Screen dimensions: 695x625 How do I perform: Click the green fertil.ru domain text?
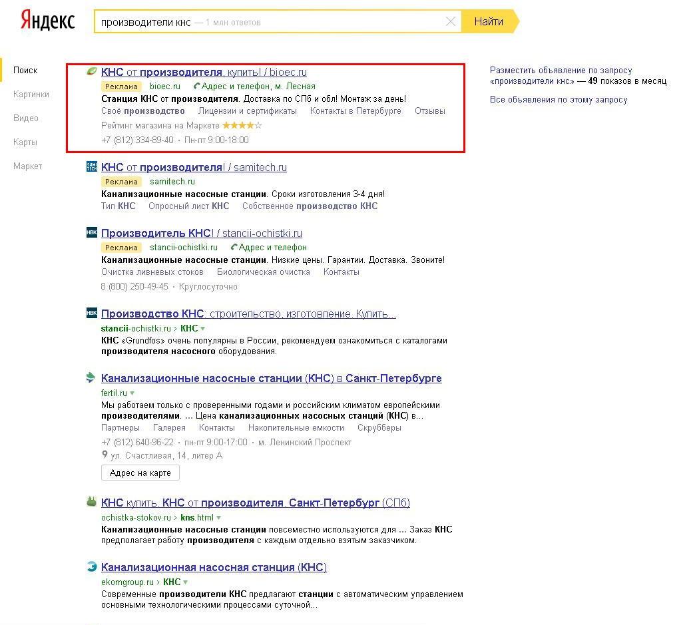[114, 393]
